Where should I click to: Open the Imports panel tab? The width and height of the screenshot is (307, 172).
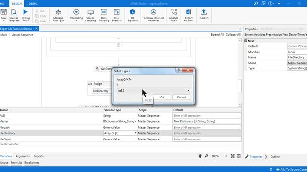[38, 156]
